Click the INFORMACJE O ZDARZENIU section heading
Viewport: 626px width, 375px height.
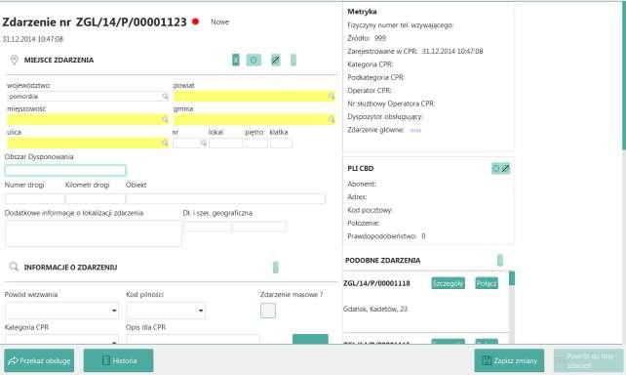click(70, 267)
